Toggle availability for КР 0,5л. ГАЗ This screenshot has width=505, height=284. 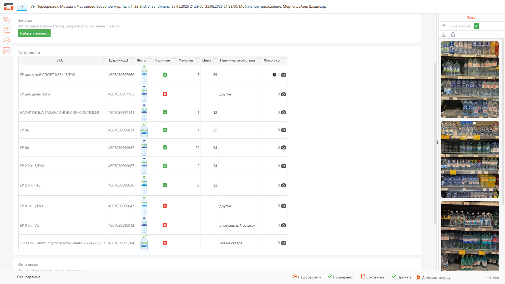165,225
